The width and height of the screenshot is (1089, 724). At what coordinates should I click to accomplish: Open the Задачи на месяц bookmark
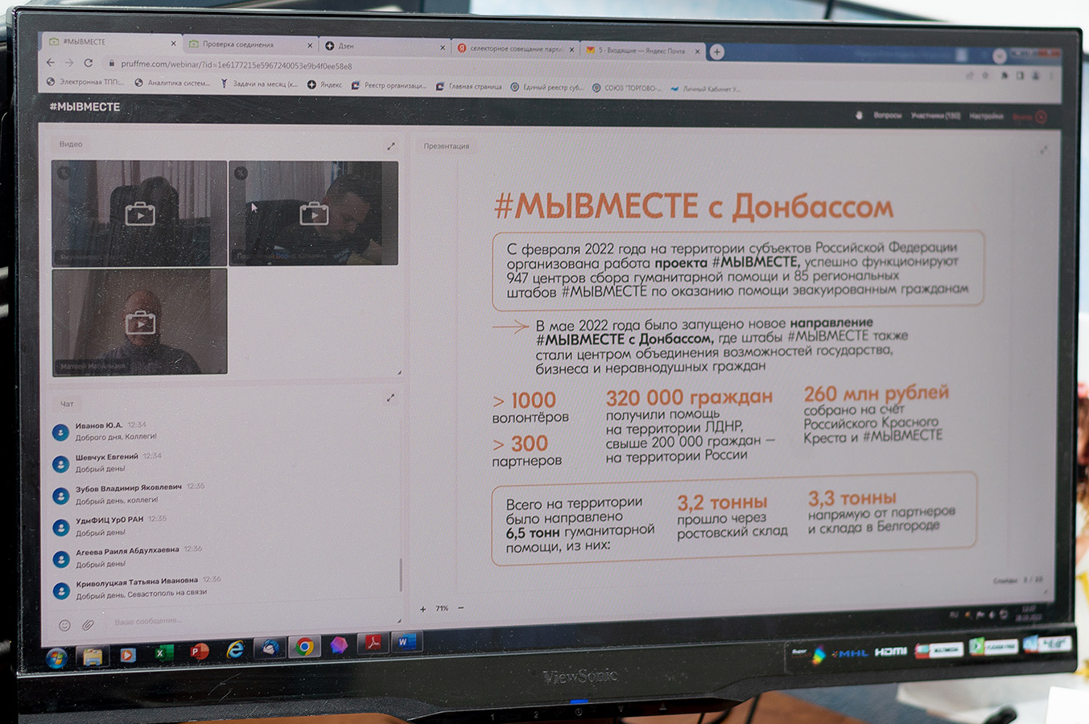259,84
